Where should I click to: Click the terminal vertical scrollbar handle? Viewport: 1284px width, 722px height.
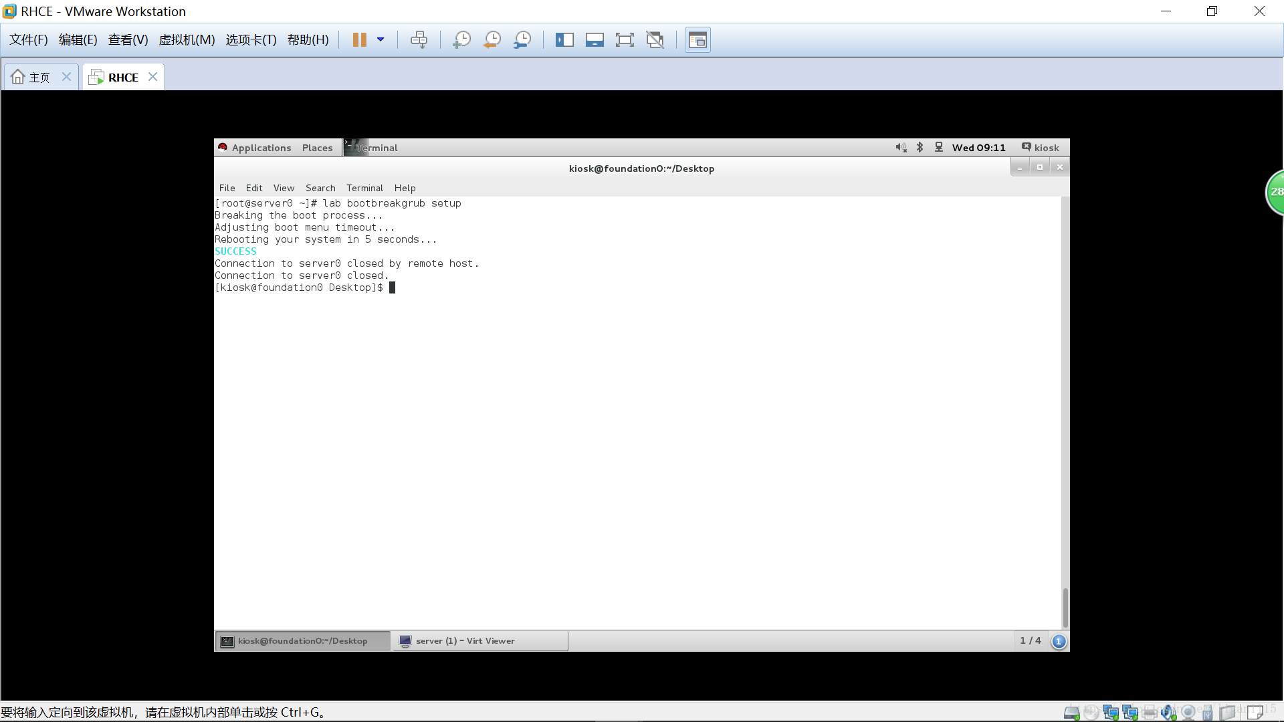coord(1065,607)
